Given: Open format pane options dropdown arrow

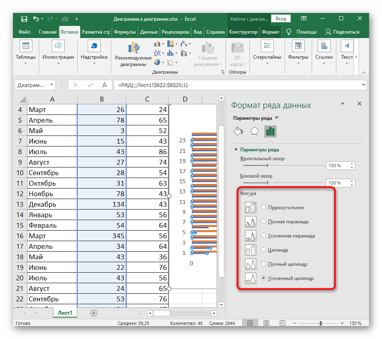Looking at the screenshot, I should [342, 104].
